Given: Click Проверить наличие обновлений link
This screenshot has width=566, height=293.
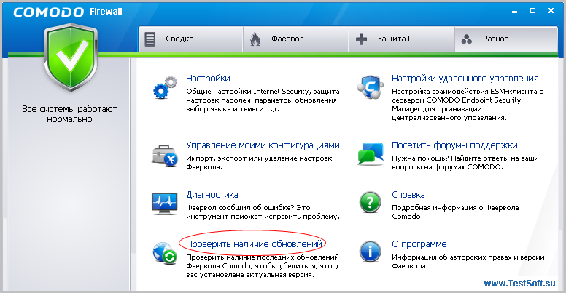Looking at the screenshot, I should pyautogui.click(x=254, y=244).
